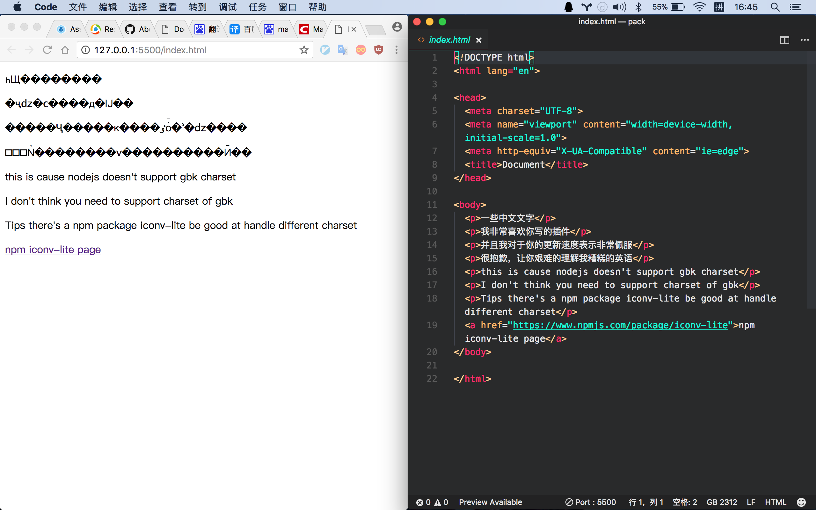Click the 行 1, 列 1 cursor position
Screen dimensions: 816x510
pyautogui.click(x=646, y=502)
